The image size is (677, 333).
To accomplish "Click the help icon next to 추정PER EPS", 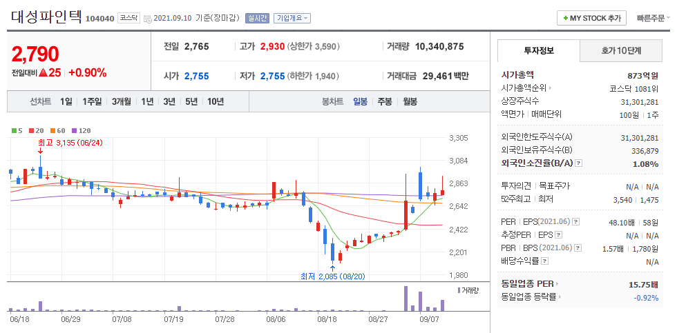I will pyautogui.click(x=558, y=235).
